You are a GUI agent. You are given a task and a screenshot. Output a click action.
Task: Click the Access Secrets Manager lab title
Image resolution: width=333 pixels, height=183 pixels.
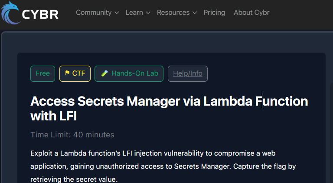[x=169, y=108]
